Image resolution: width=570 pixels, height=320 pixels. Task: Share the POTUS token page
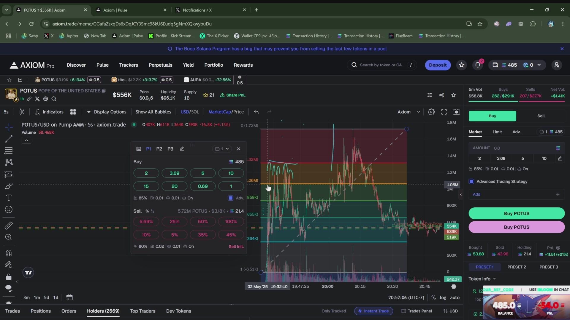tap(441, 95)
